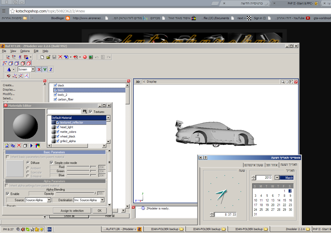The image size is (331, 233).
Task: Toggle the Z axis constraint button
Action: click(x=51, y=70)
